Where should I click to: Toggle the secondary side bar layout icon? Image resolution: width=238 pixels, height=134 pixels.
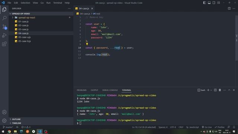[x=214, y=3]
